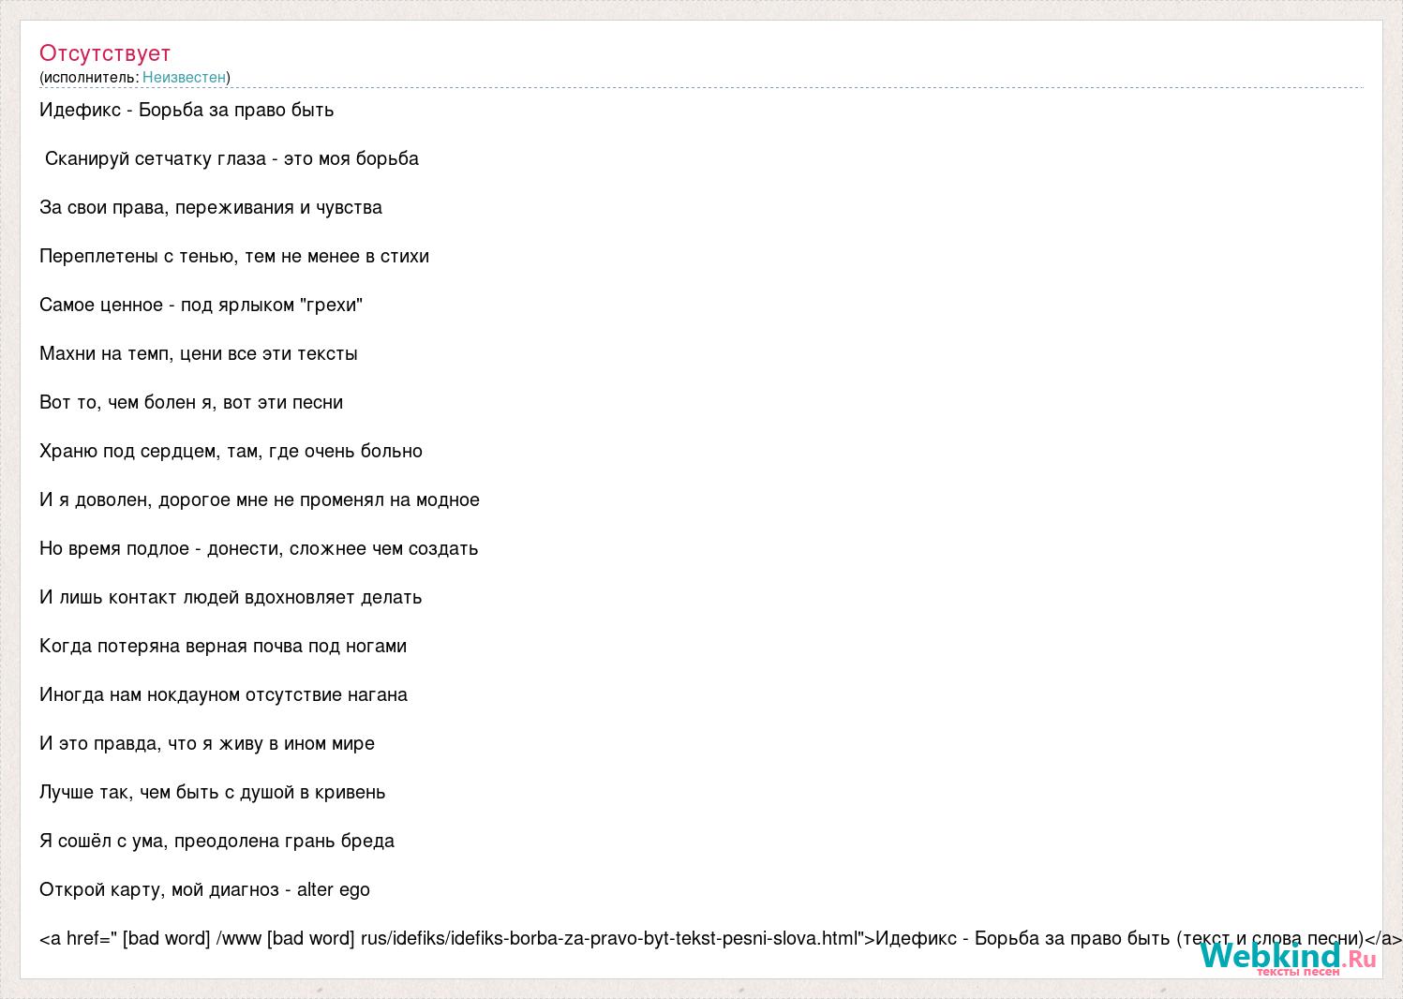Screen dimensions: 1403x999
Task: Click lyric 'И это правда, что я живу в ином мире'
Action: coord(207,743)
